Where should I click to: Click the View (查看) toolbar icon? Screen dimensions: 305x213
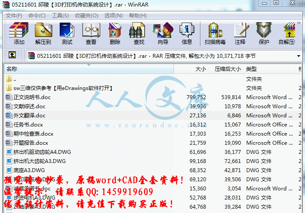tap(91, 33)
